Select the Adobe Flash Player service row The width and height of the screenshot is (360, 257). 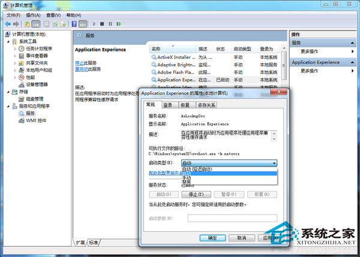pos(214,72)
